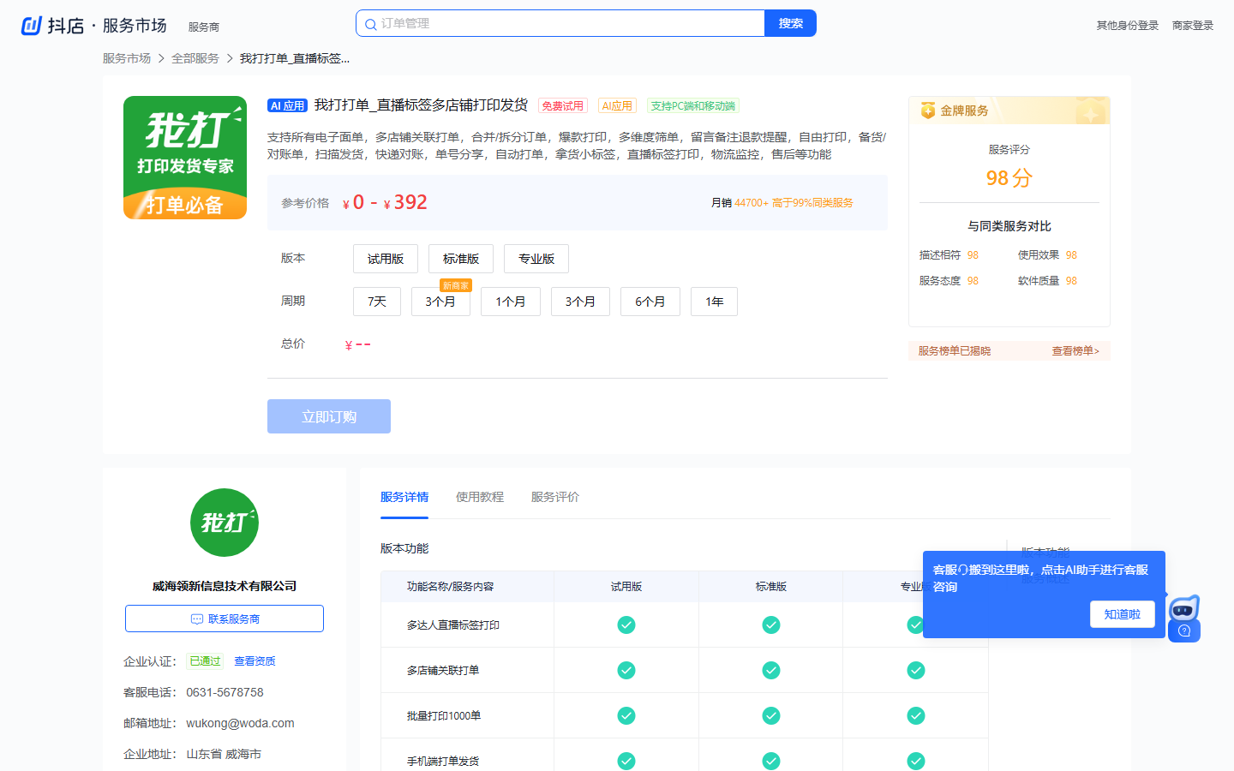Choose the 1个月 period option
This screenshot has width=1234, height=771.
point(511,302)
